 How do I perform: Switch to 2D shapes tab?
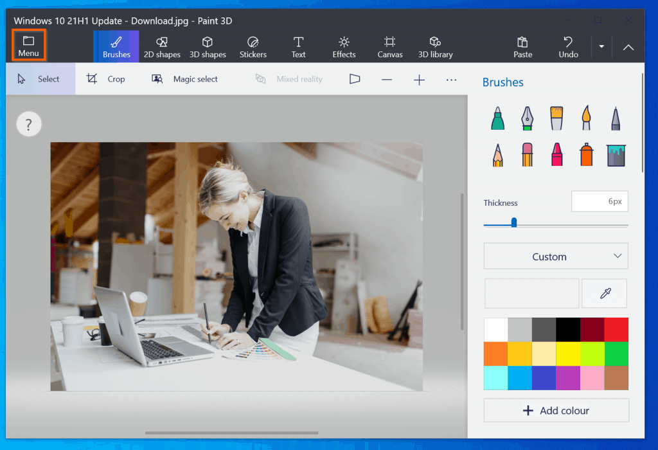click(x=162, y=46)
